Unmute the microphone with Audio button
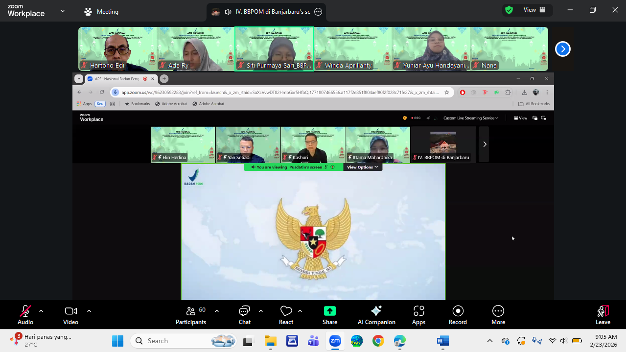The height and width of the screenshot is (352, 626). tap(25, 315)
